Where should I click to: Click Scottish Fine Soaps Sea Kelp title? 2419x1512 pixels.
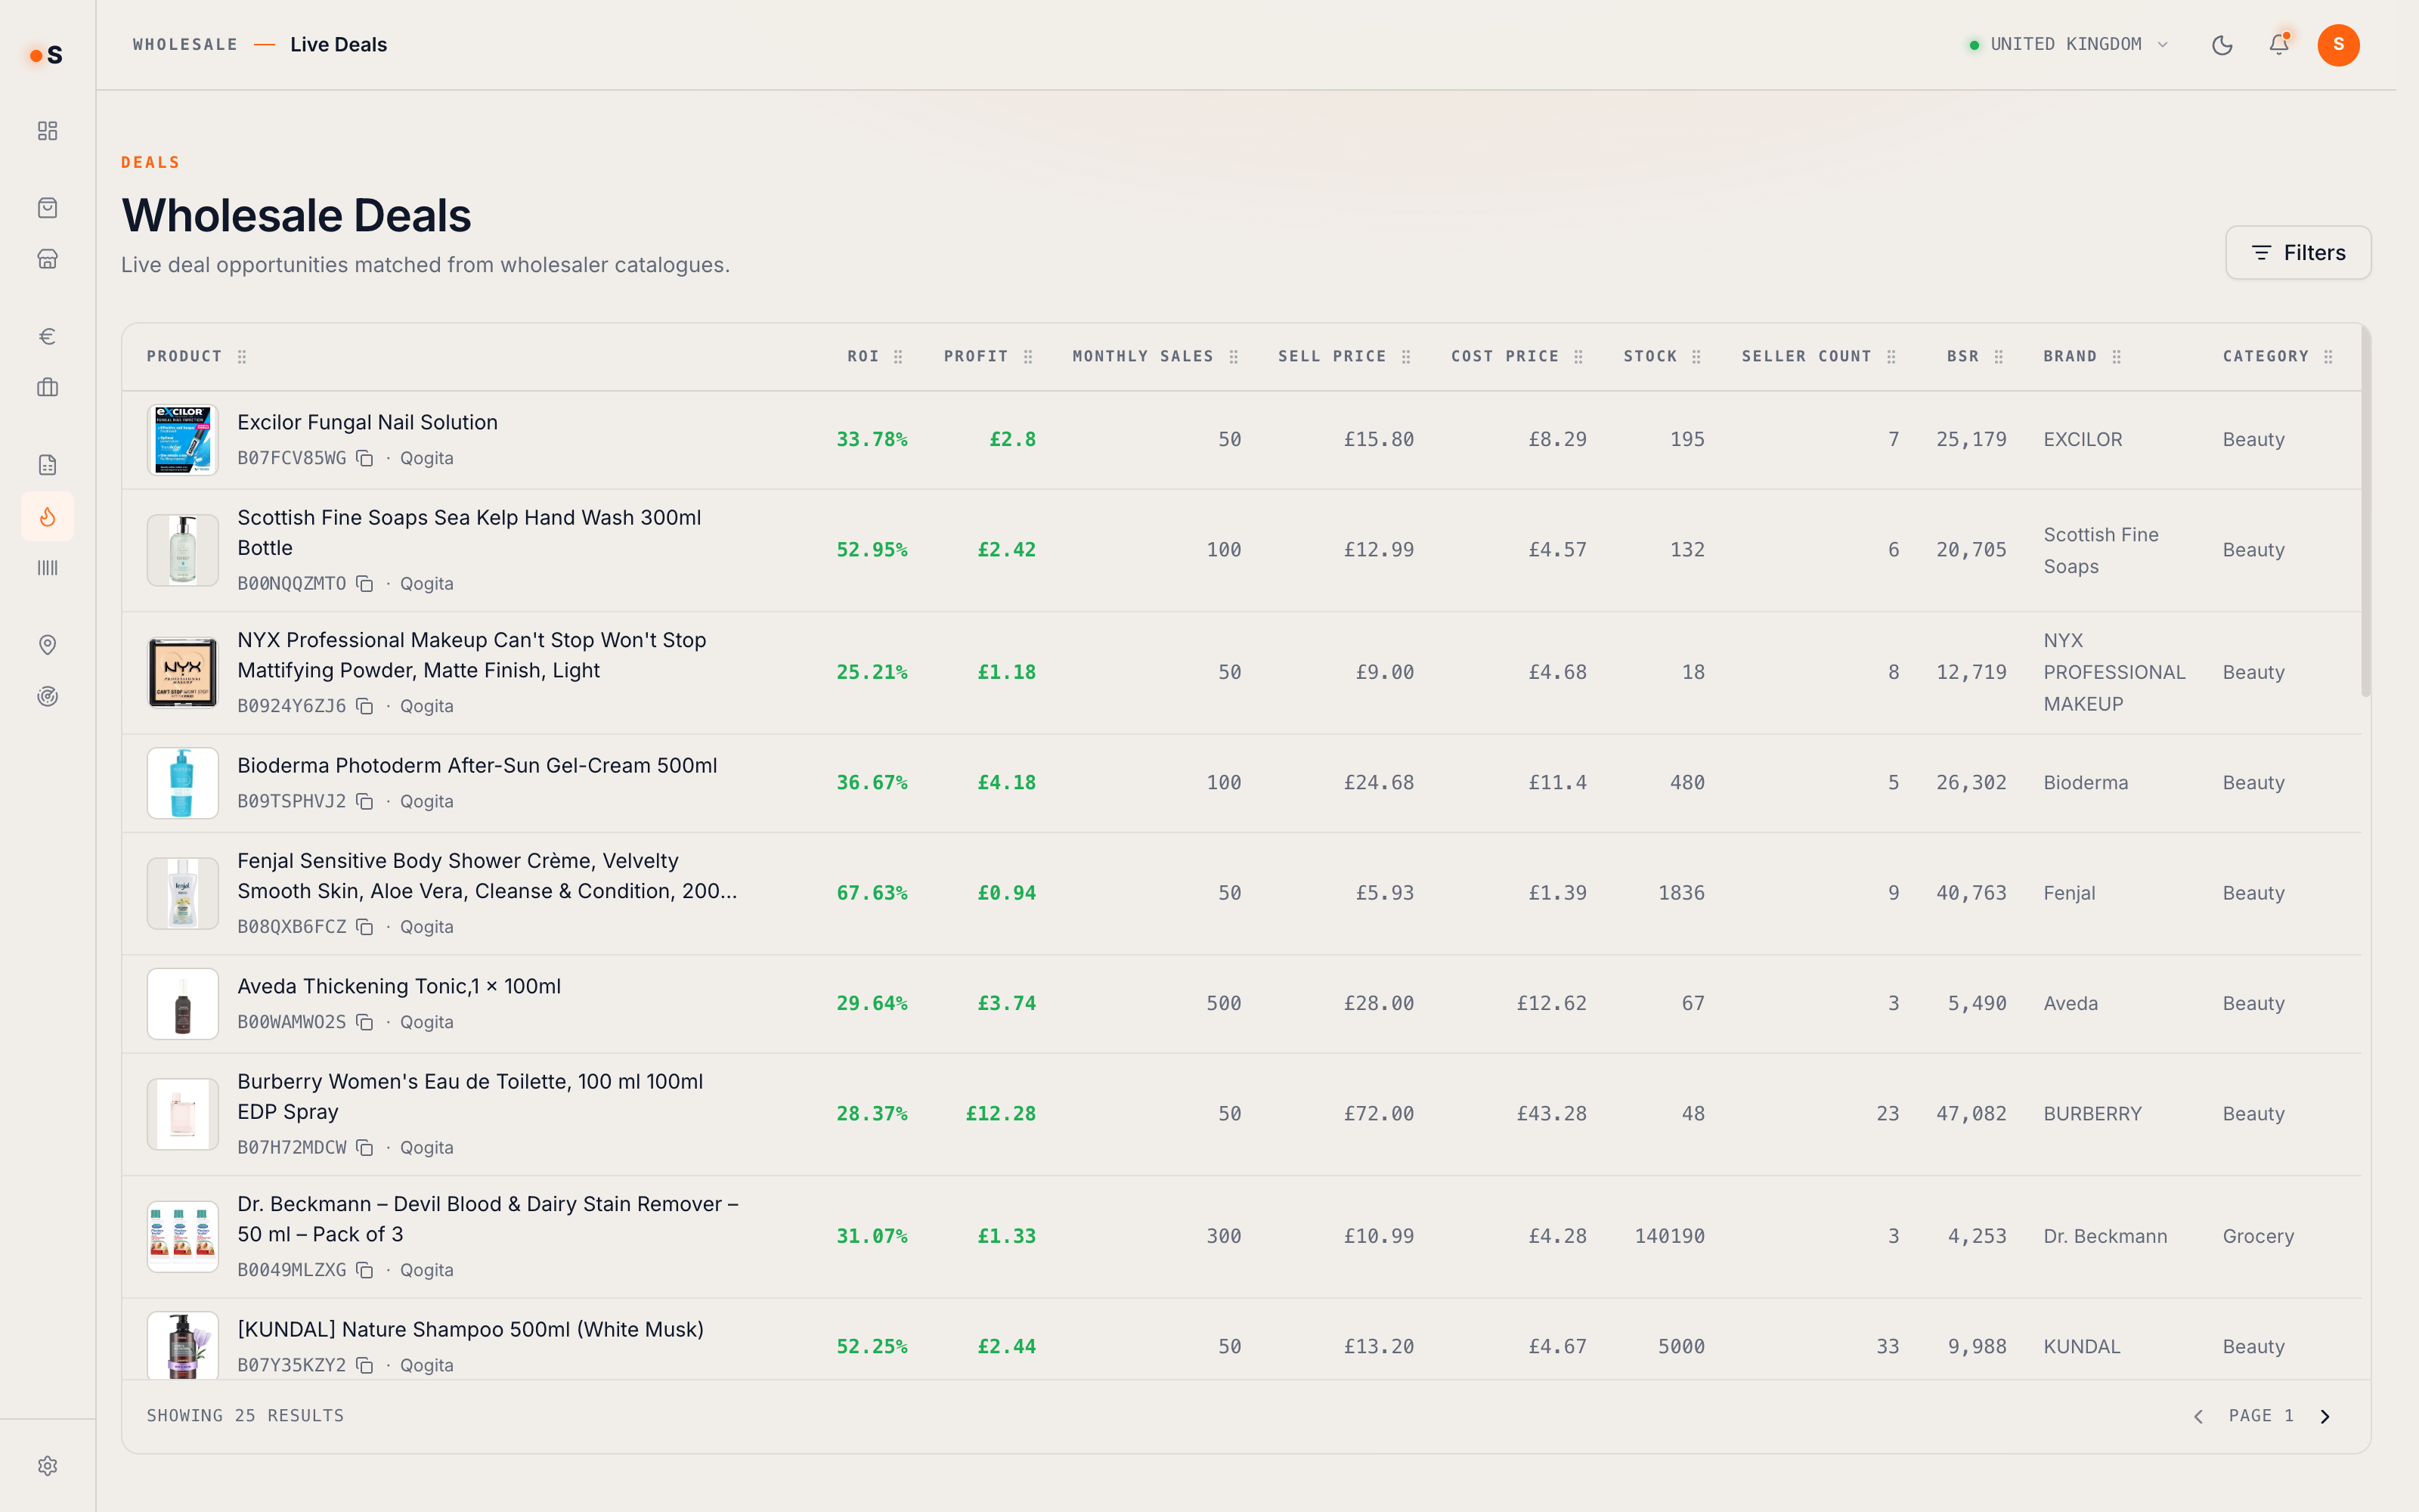click(469, 533)
